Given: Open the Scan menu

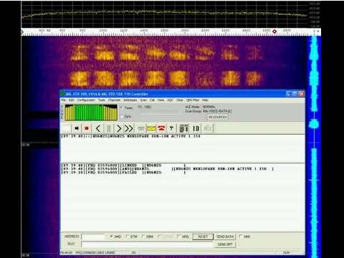Looking at the screenshot, I should (143, 100).
